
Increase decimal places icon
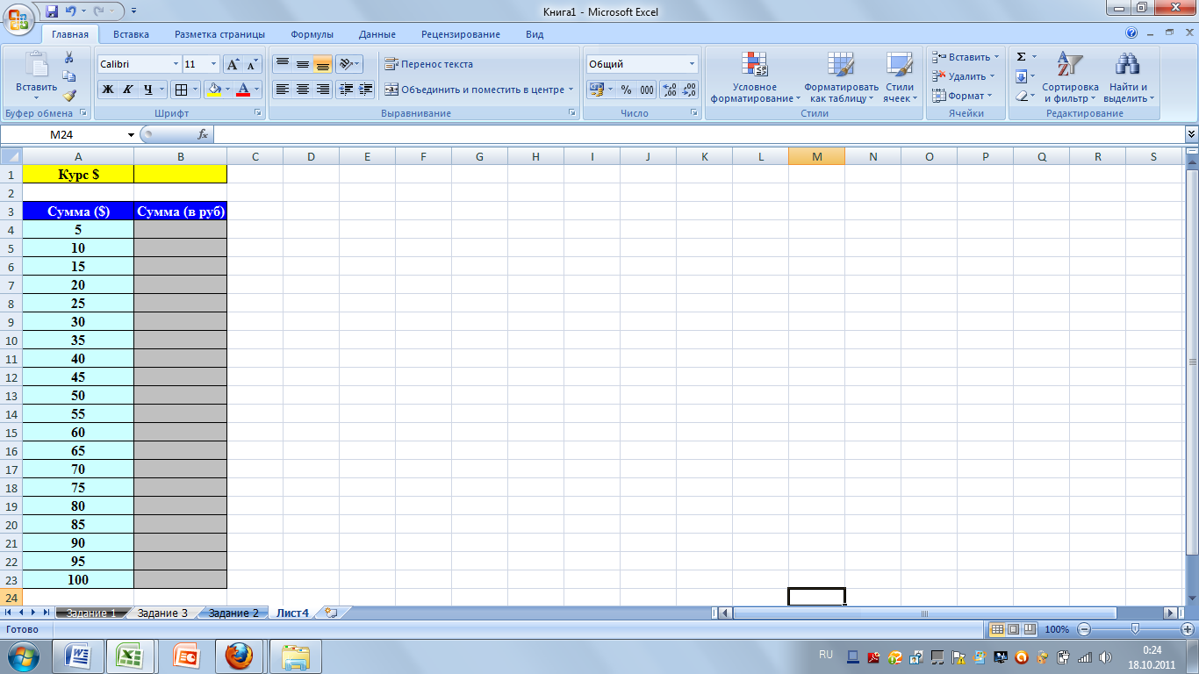coord(669,90)
